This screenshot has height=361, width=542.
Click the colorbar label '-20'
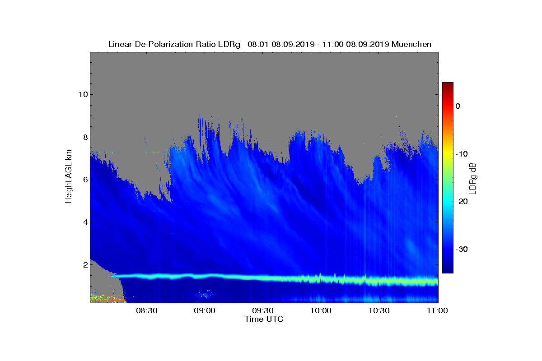462,202
